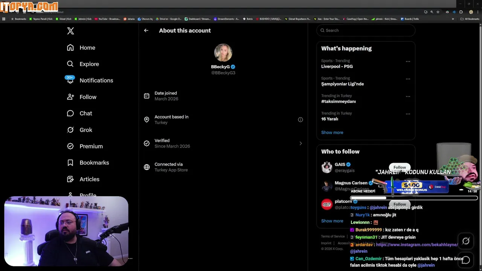Screen dimensions: 482x271
Task: Click the @BBeckyG3 handle
Action: click(x=223, y=73)
